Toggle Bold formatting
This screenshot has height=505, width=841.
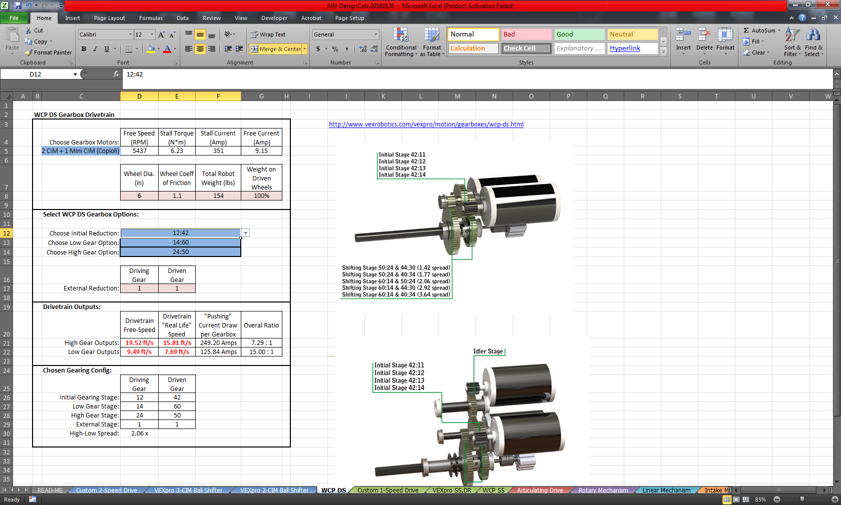84,49
